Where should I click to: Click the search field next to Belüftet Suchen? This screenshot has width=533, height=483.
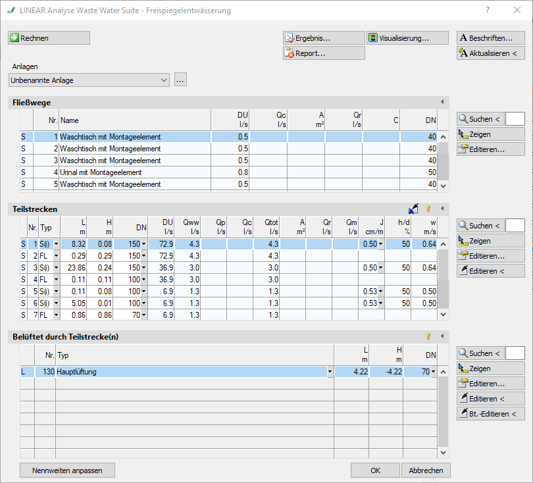515,353
